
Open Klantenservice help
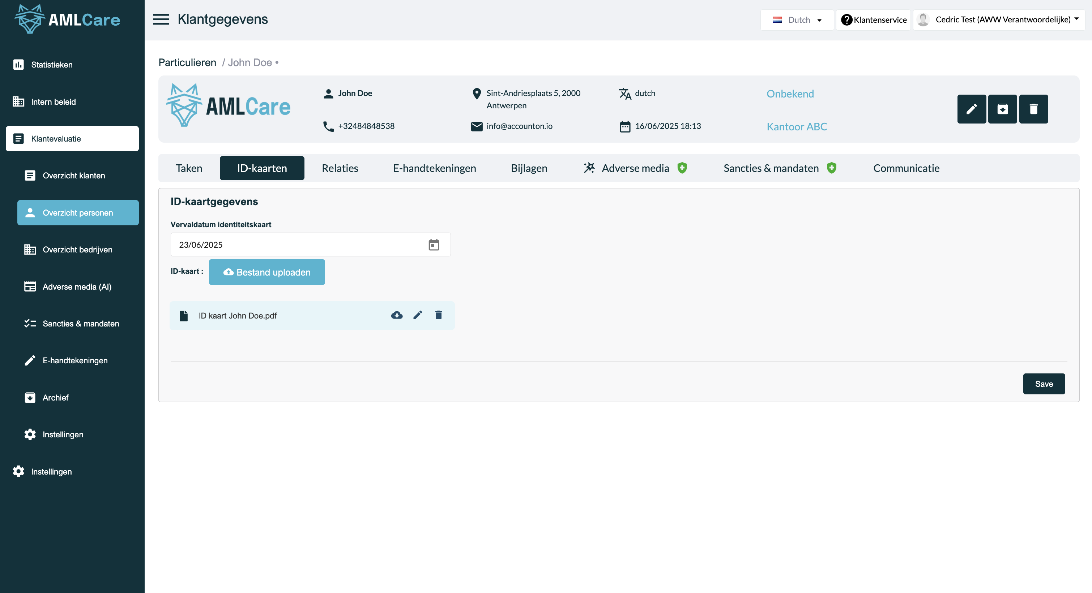[873, 20]
